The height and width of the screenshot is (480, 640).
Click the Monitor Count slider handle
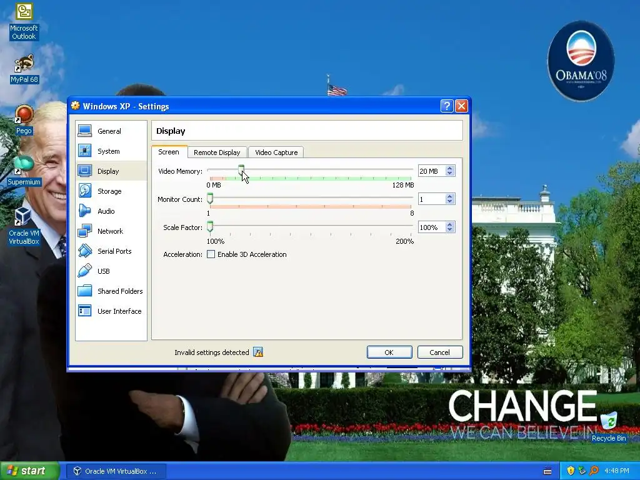210,198
